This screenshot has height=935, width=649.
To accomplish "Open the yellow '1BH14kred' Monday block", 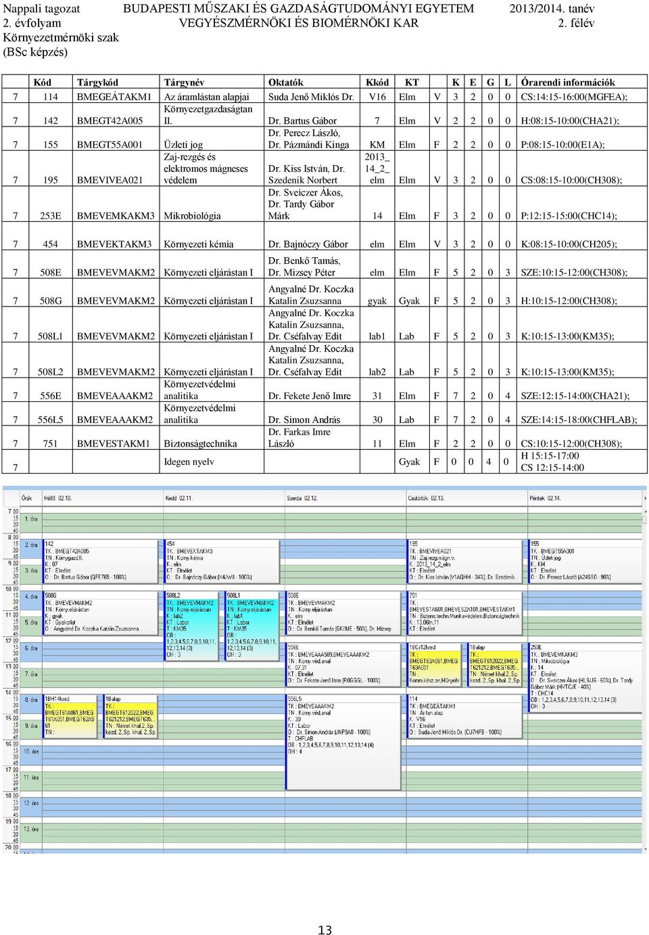I will pos(70,716).
